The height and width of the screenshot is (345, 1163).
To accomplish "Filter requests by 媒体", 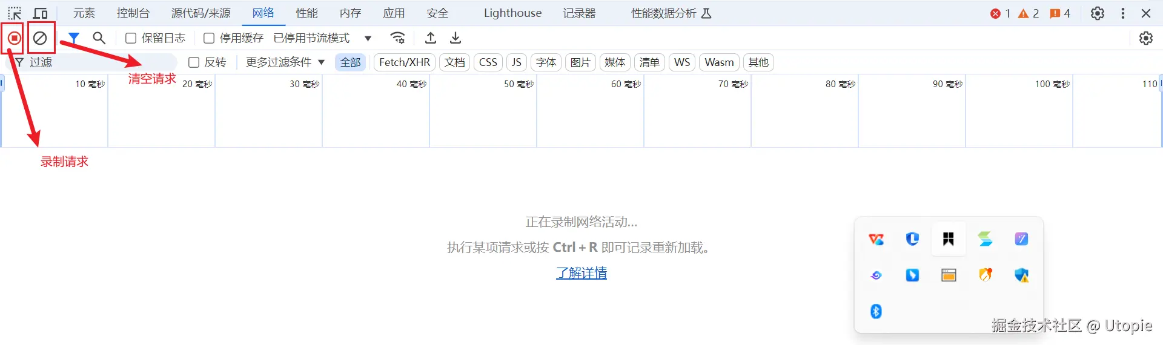I will coord(615,62).
